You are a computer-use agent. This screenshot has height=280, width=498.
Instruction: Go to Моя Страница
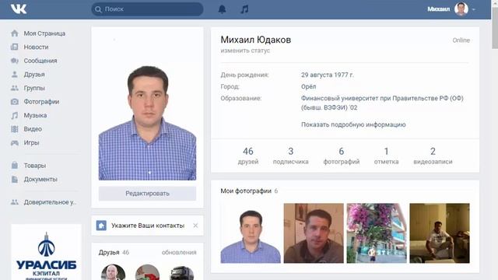pos(44,33)
